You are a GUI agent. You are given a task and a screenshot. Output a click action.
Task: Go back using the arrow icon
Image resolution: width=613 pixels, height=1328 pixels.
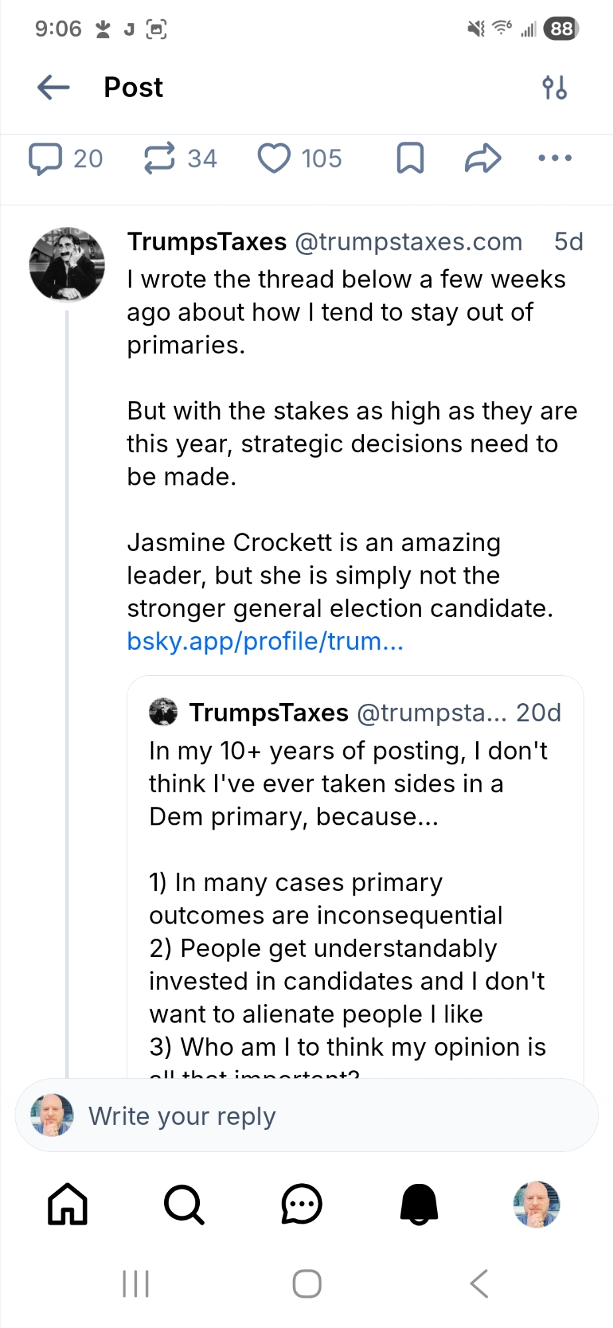(x=54, y=87)
